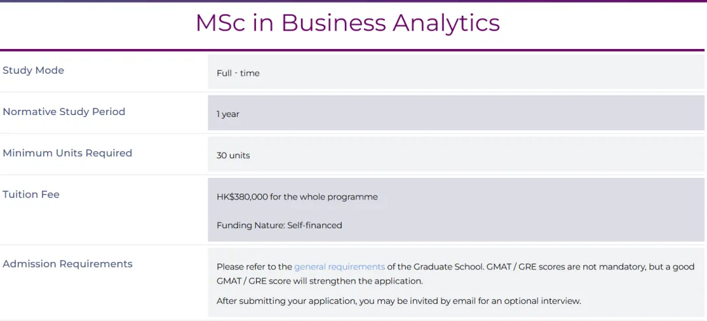Click the Funding Nature: Self-financed text
707x321 pixels.
[x=279, y=225]
